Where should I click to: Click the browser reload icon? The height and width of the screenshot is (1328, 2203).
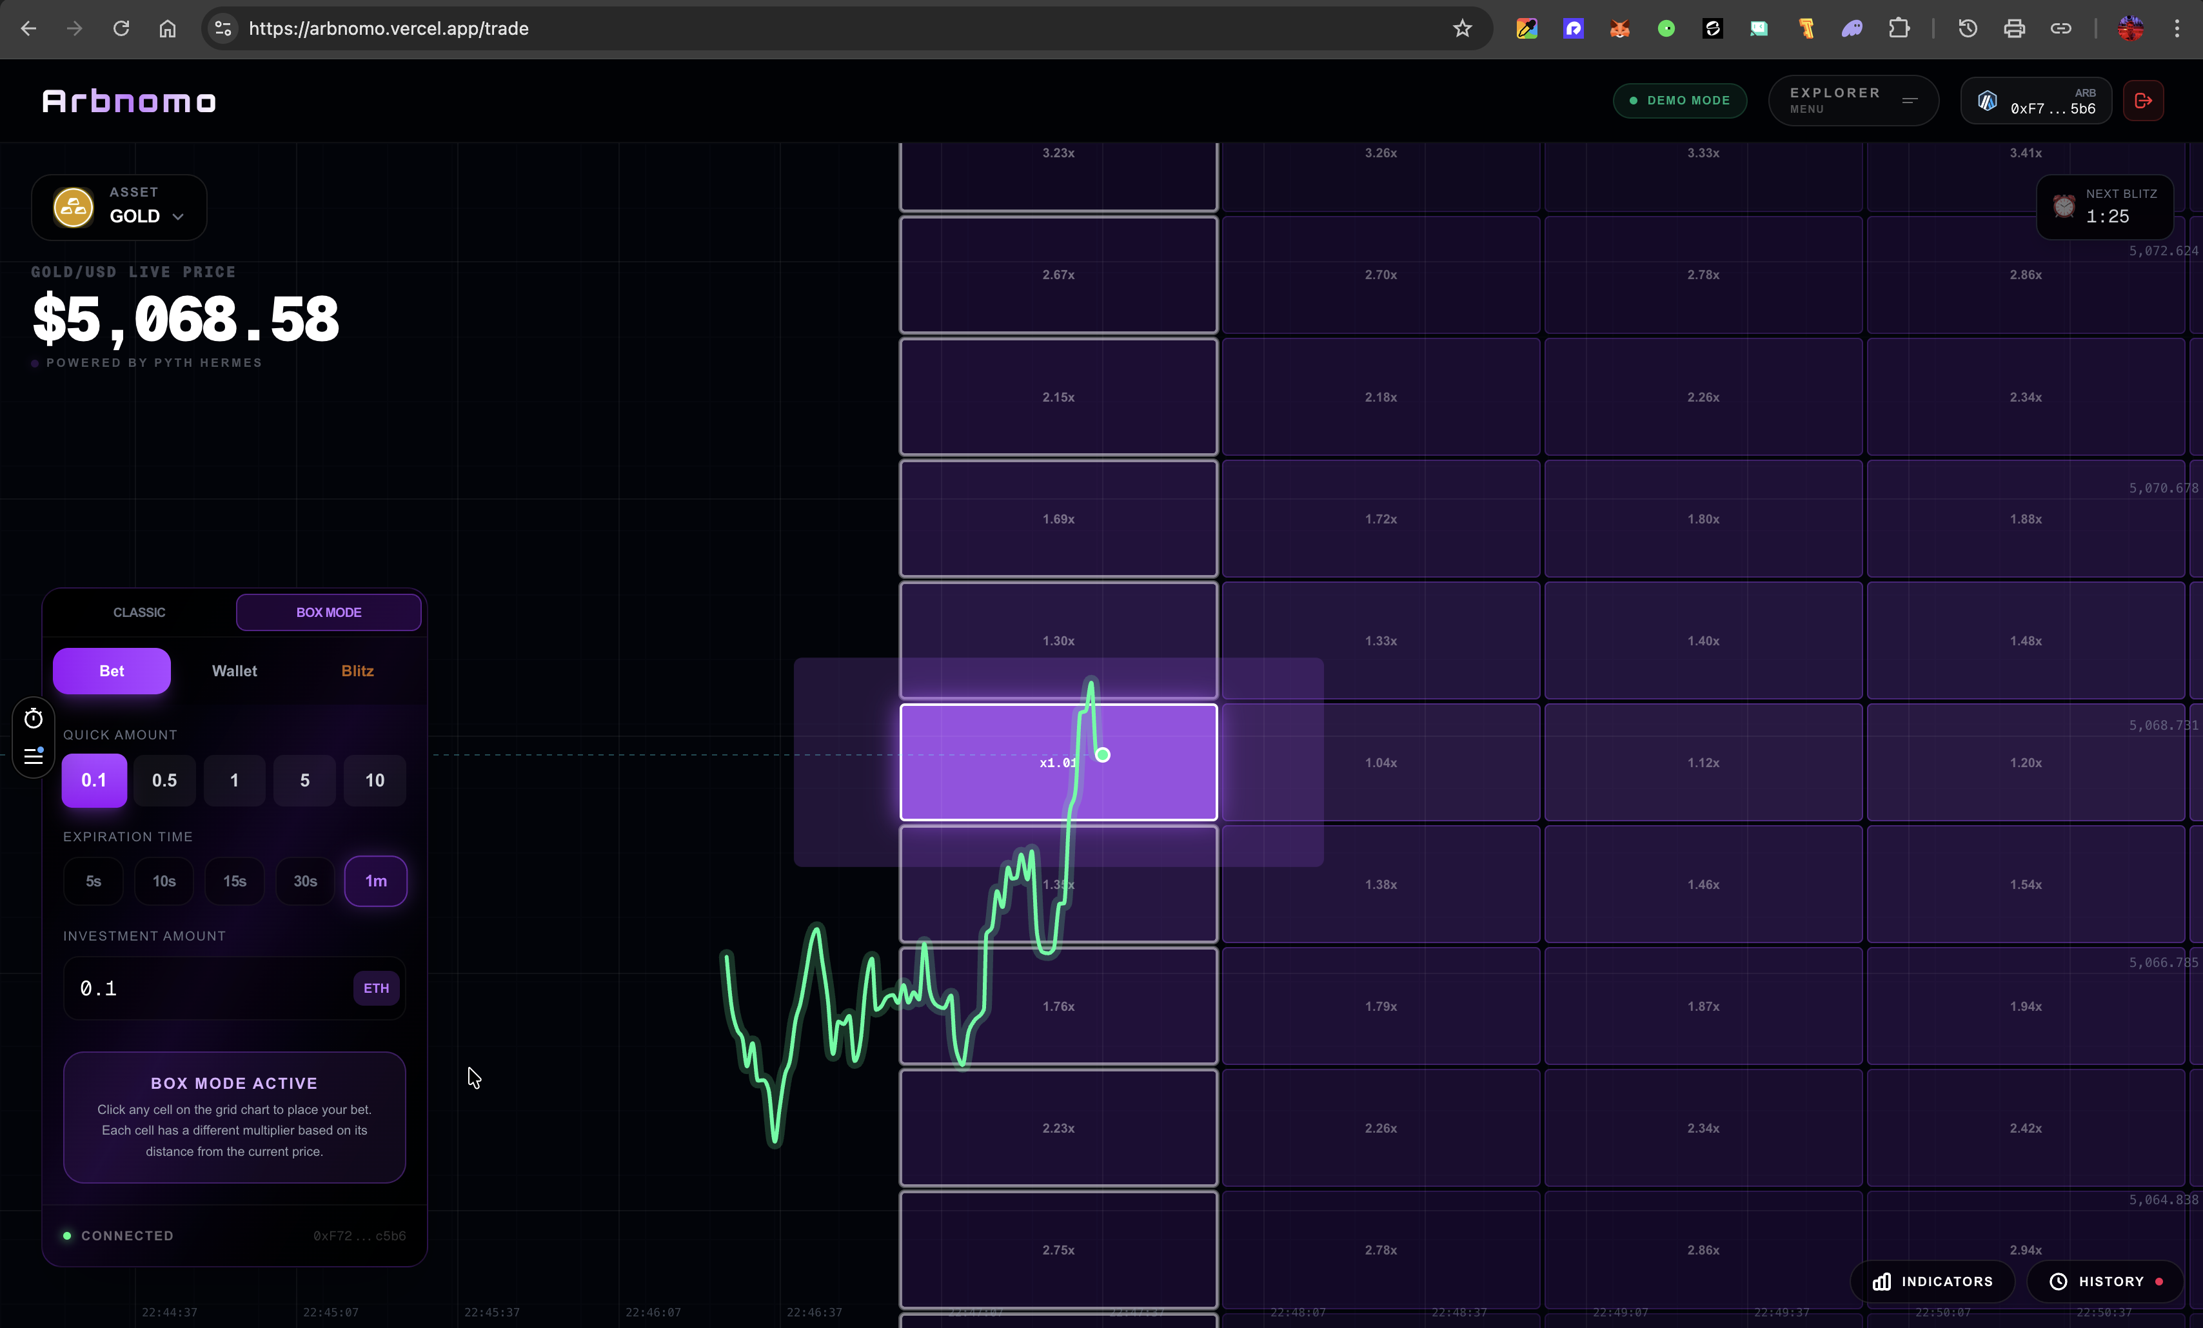(121, 28)
